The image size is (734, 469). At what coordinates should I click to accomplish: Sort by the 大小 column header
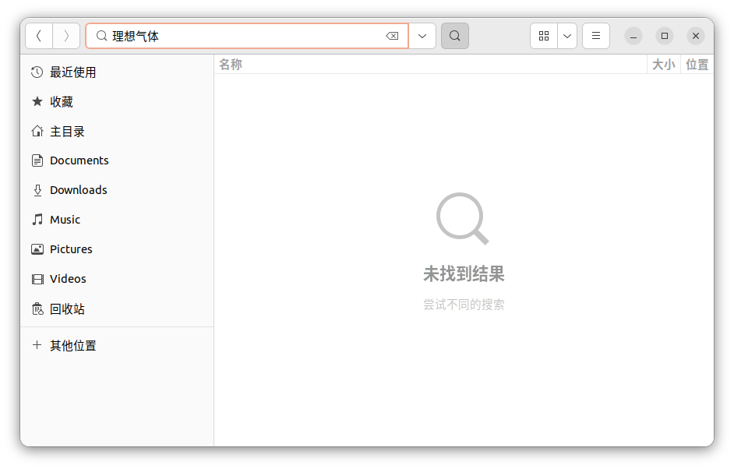(664, 65)
